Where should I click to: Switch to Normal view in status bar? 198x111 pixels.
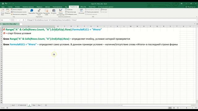[170, 108]
